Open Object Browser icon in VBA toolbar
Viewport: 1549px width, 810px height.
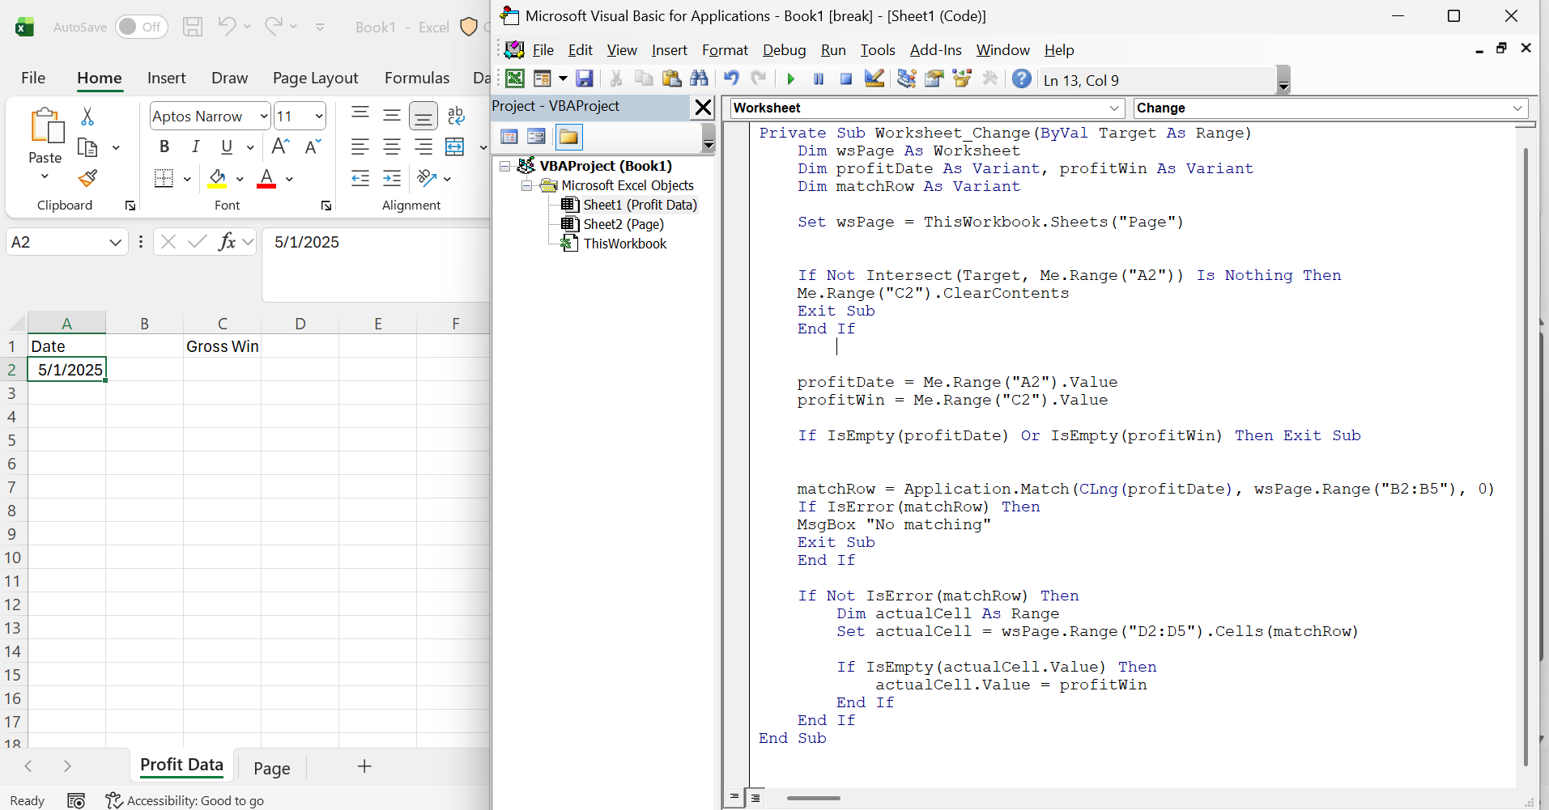tap(962, 78)
